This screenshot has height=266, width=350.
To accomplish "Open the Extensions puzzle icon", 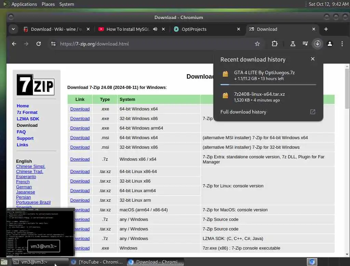I will coord(274,44).
